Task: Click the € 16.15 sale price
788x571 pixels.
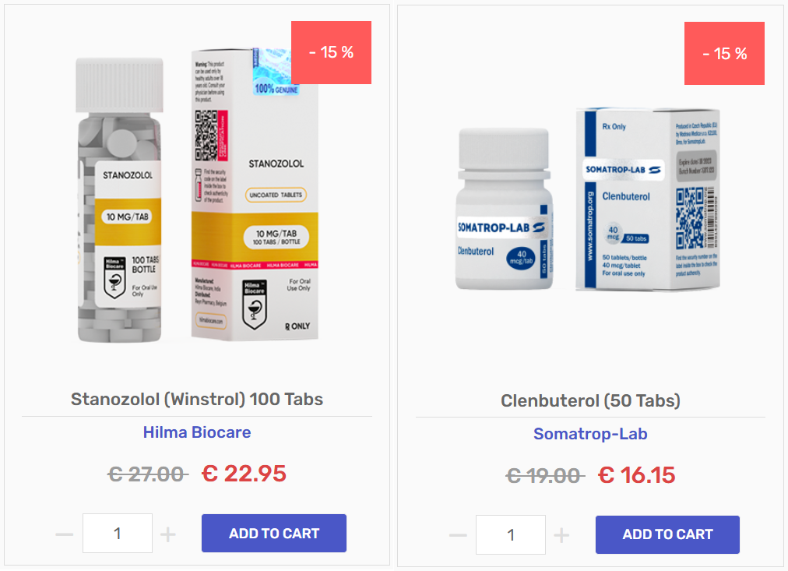Action: [637, 475]
